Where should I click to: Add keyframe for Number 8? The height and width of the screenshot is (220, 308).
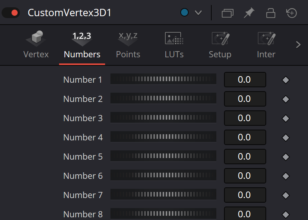tap(286, 215)
